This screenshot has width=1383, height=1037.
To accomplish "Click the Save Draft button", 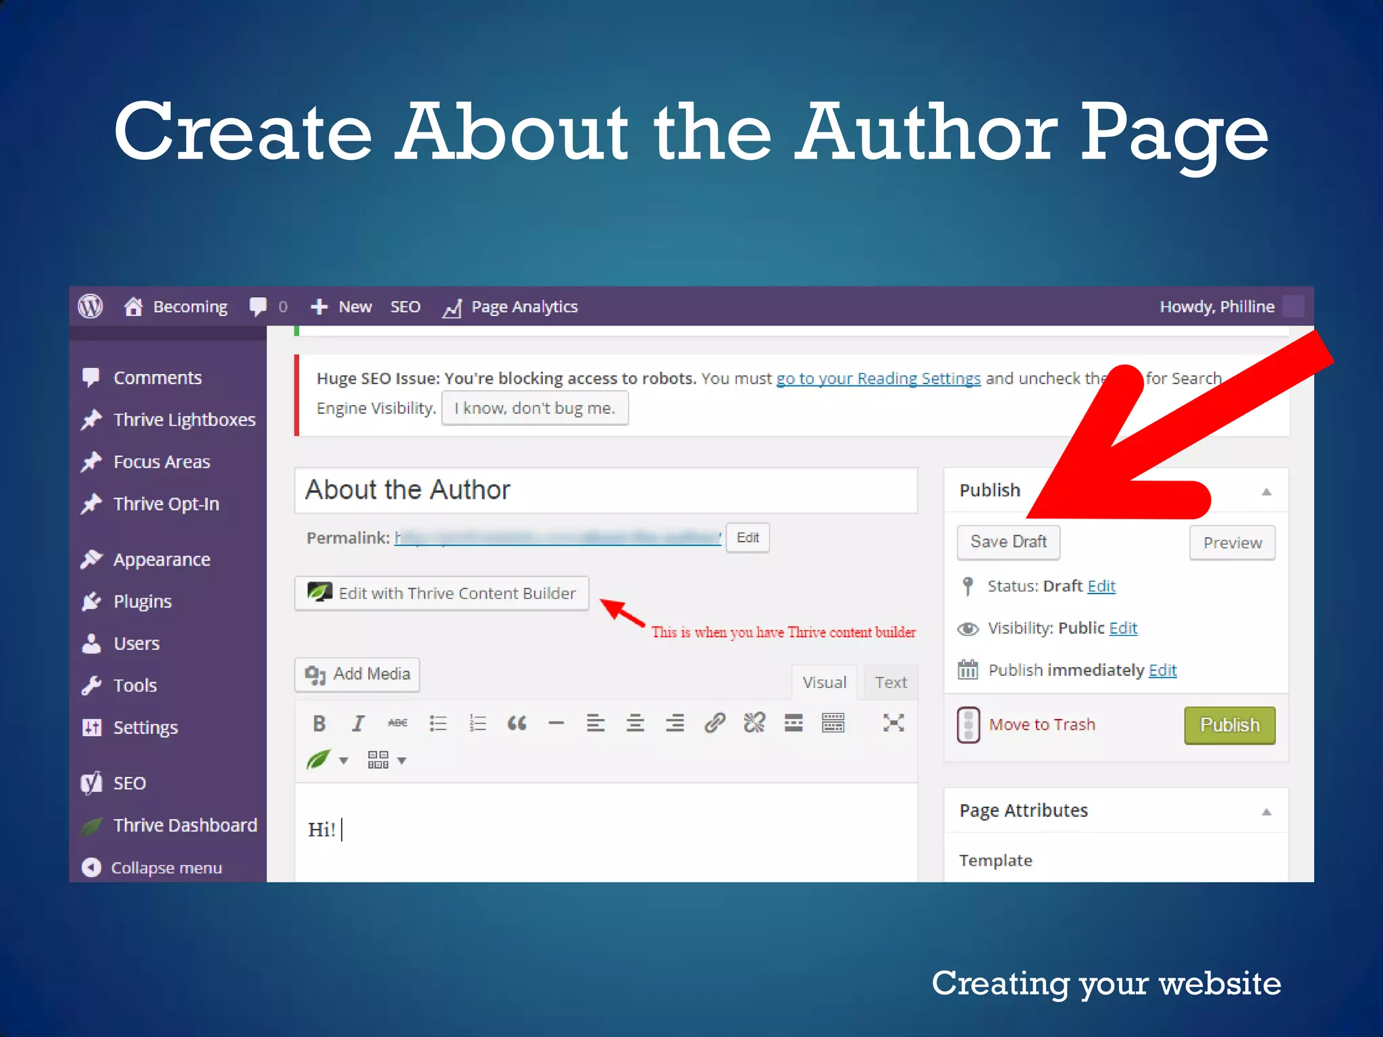I will (1008, 542).
